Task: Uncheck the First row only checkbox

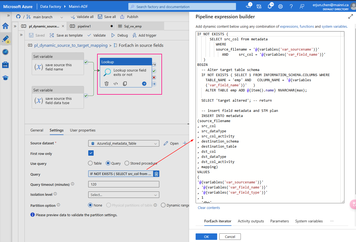Action: (x=91, y=153)
